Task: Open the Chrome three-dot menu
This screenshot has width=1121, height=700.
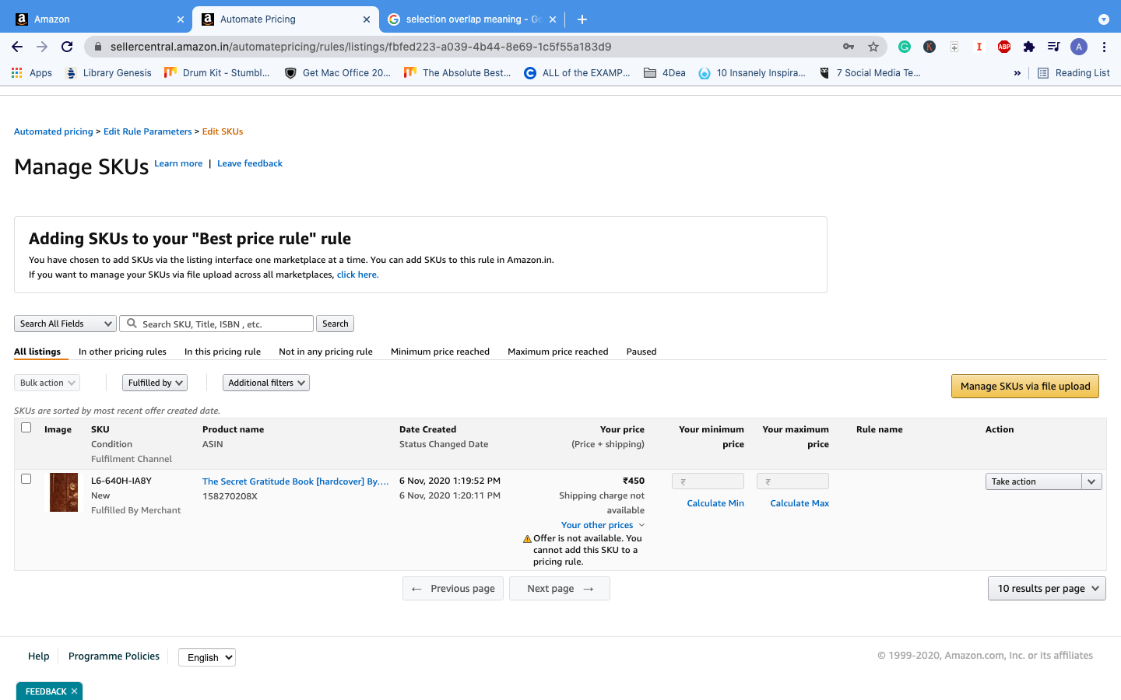Action: click(x=1104, y=47)
